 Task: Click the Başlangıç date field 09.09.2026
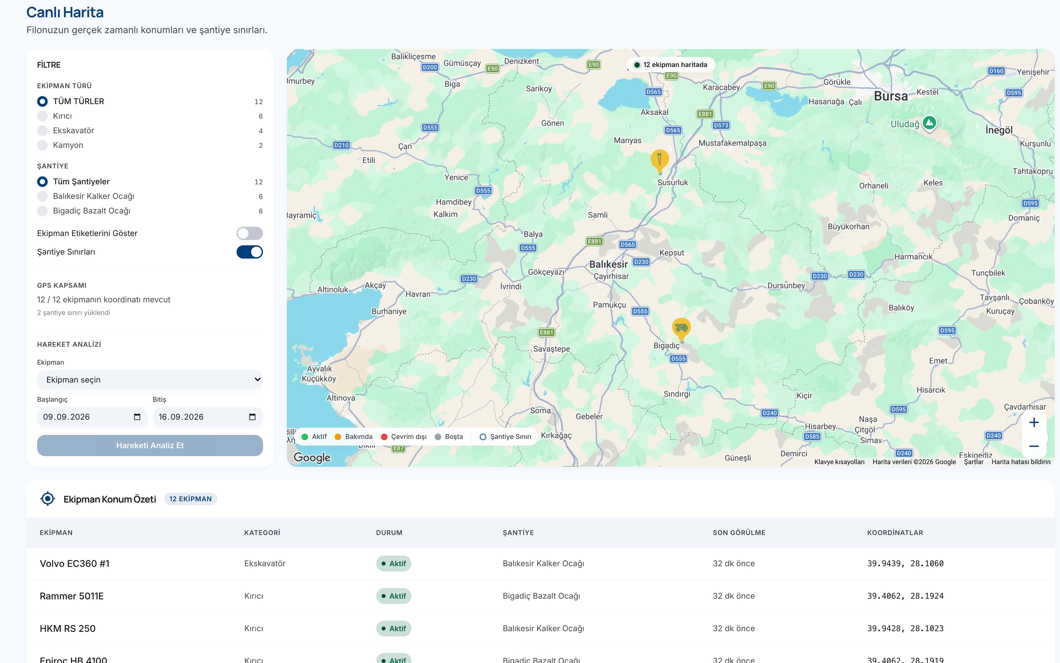(x=92, y=417)
